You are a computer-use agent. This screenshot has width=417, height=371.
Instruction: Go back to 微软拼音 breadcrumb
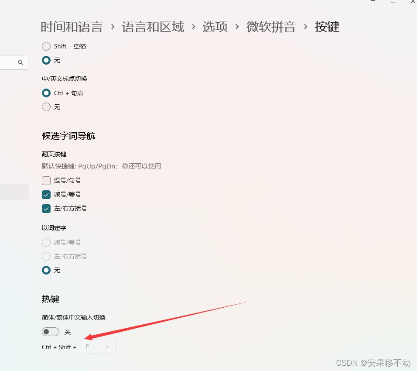pyautogui.click(x=271, y=27)
